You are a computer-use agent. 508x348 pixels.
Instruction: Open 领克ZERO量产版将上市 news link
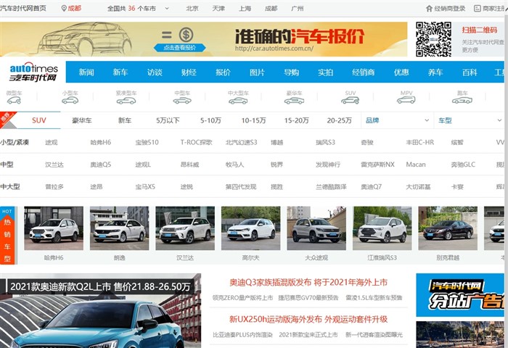pyautogui.click(x=242, y=298)
